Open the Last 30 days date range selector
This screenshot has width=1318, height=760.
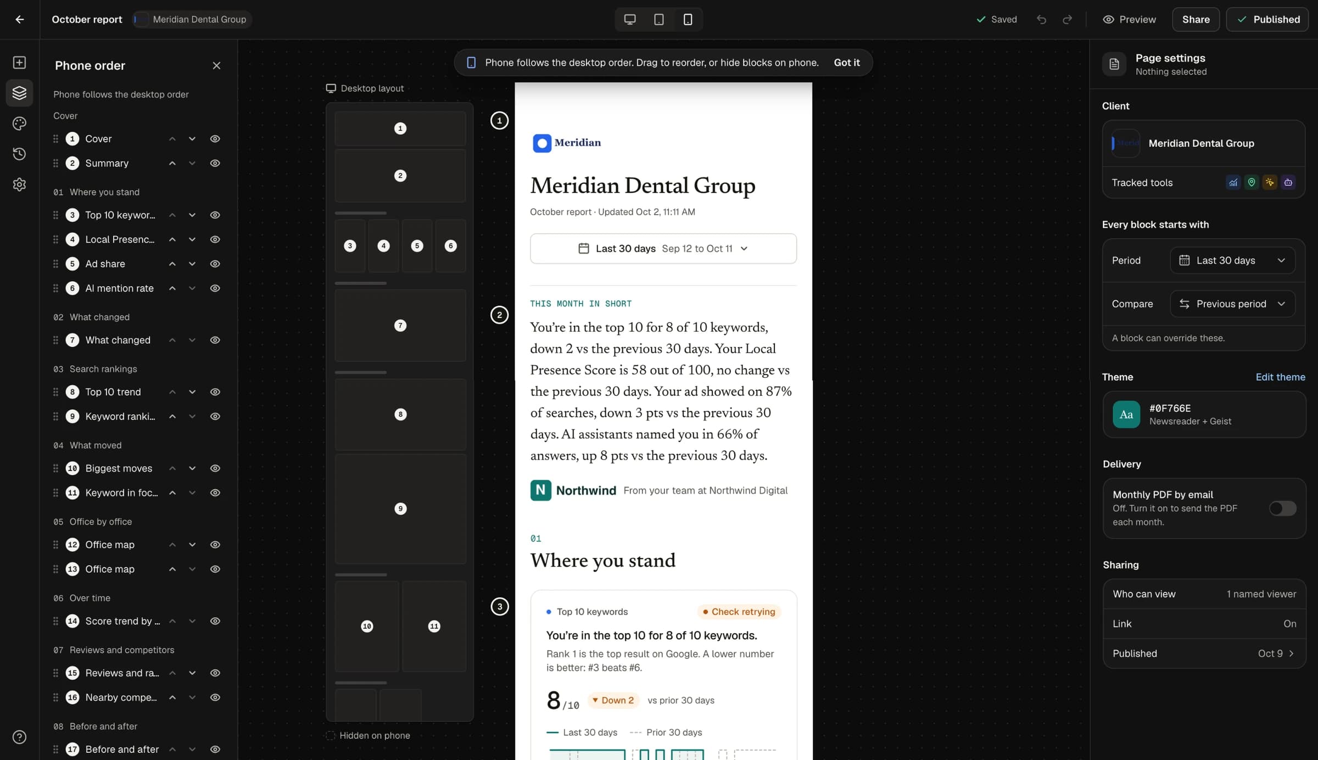tap(663, 249)
